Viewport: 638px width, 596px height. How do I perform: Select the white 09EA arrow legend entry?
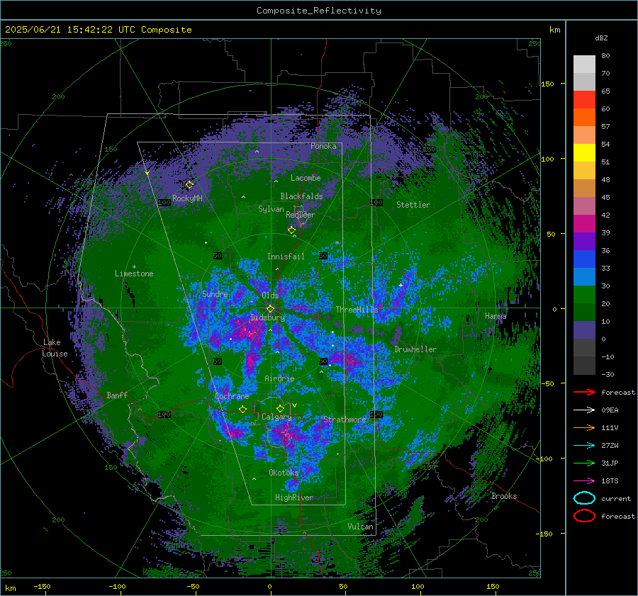point(584,410)
